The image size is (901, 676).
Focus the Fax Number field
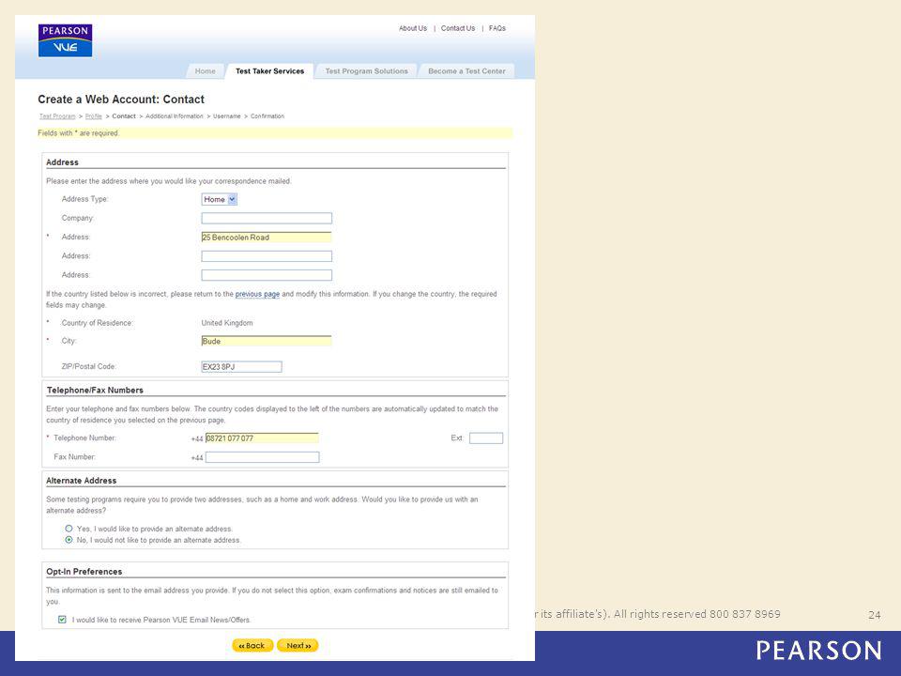[x=262, y=457]
